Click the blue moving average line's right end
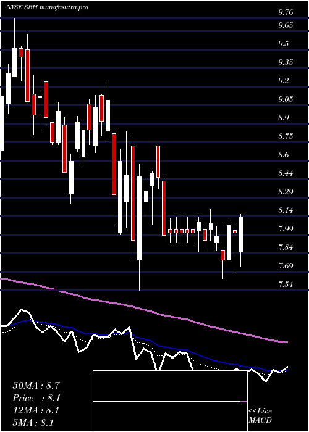 (287, 370)
